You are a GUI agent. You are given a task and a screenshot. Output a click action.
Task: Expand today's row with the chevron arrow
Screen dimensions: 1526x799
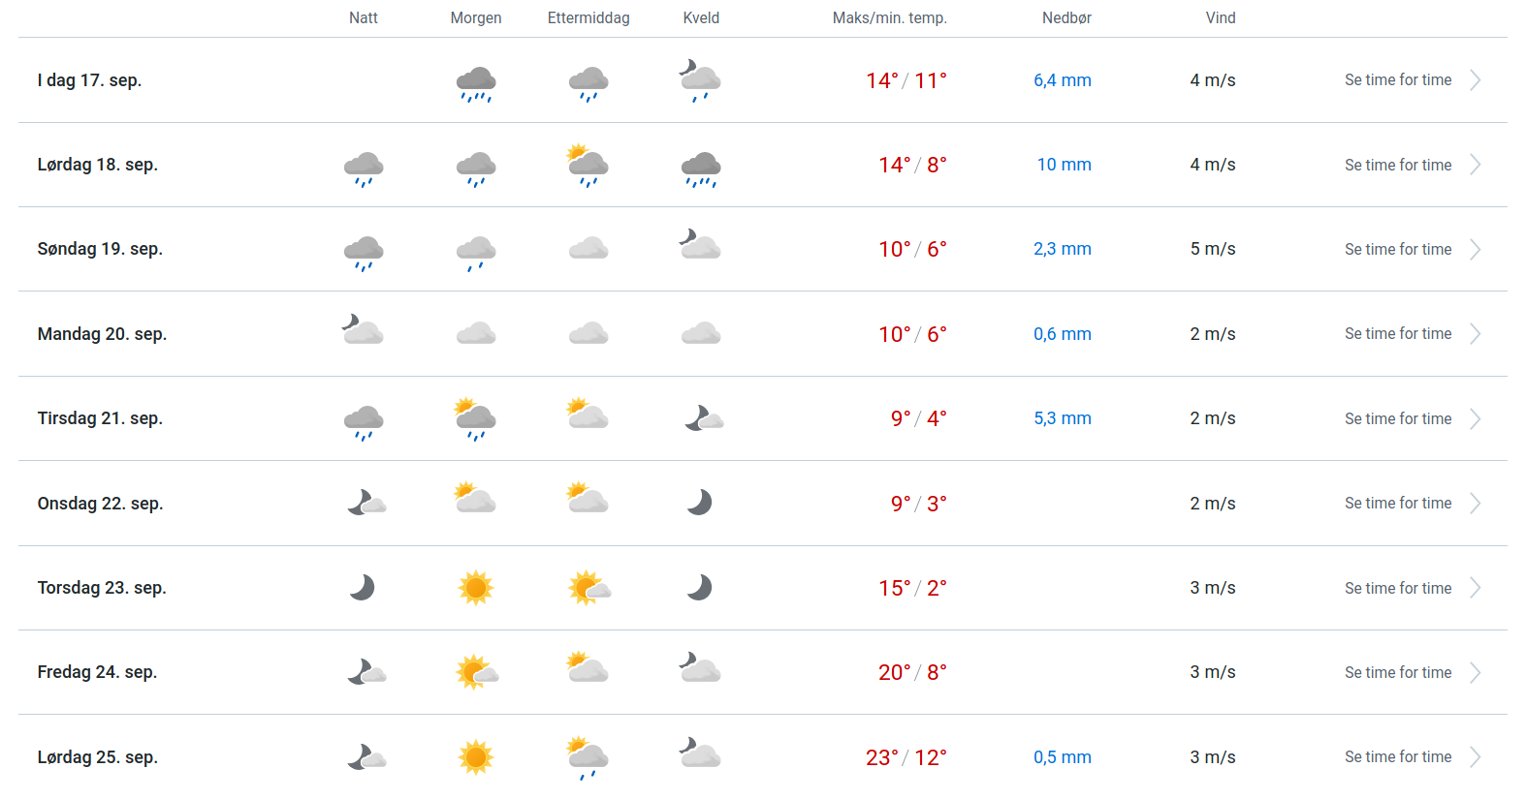pos(1475,80)
